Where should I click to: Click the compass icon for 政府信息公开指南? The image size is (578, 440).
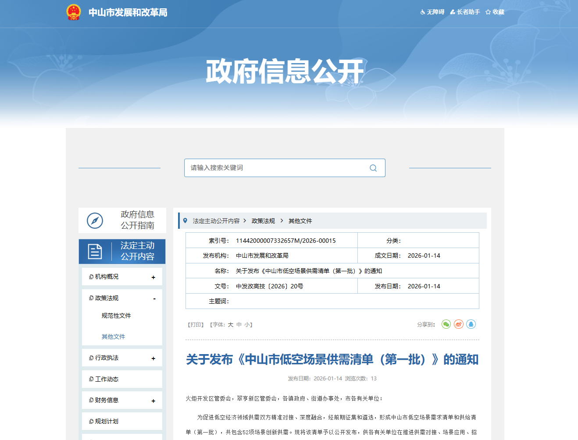[x=95, y=220]
